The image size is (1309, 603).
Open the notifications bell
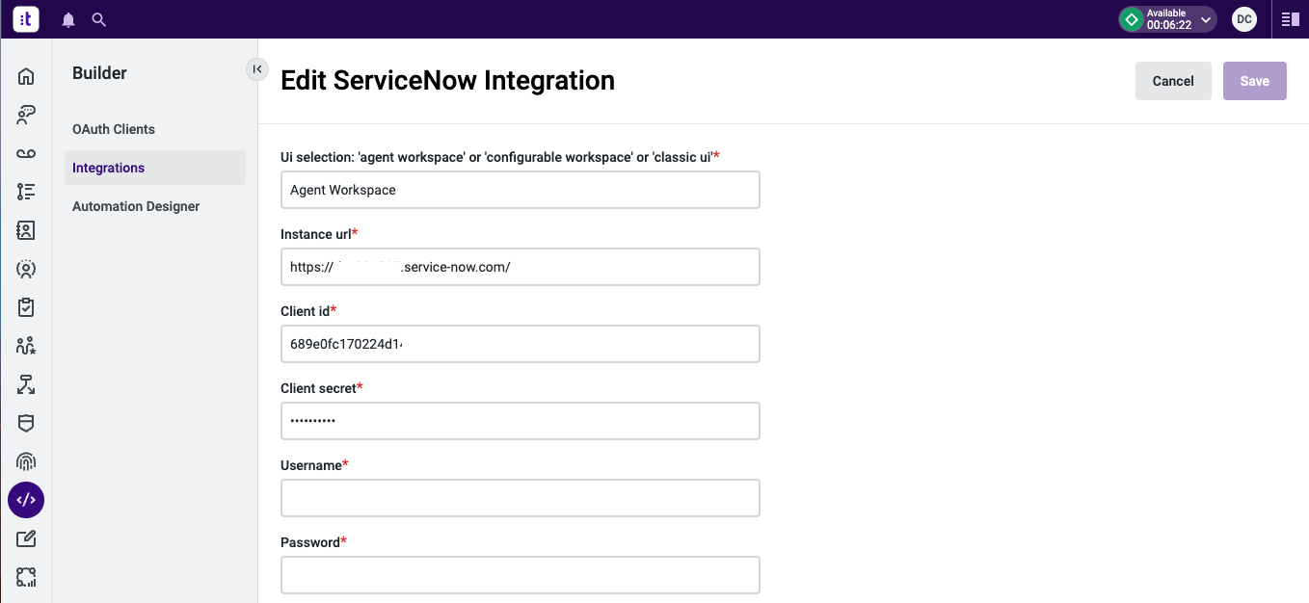[67, 19]
